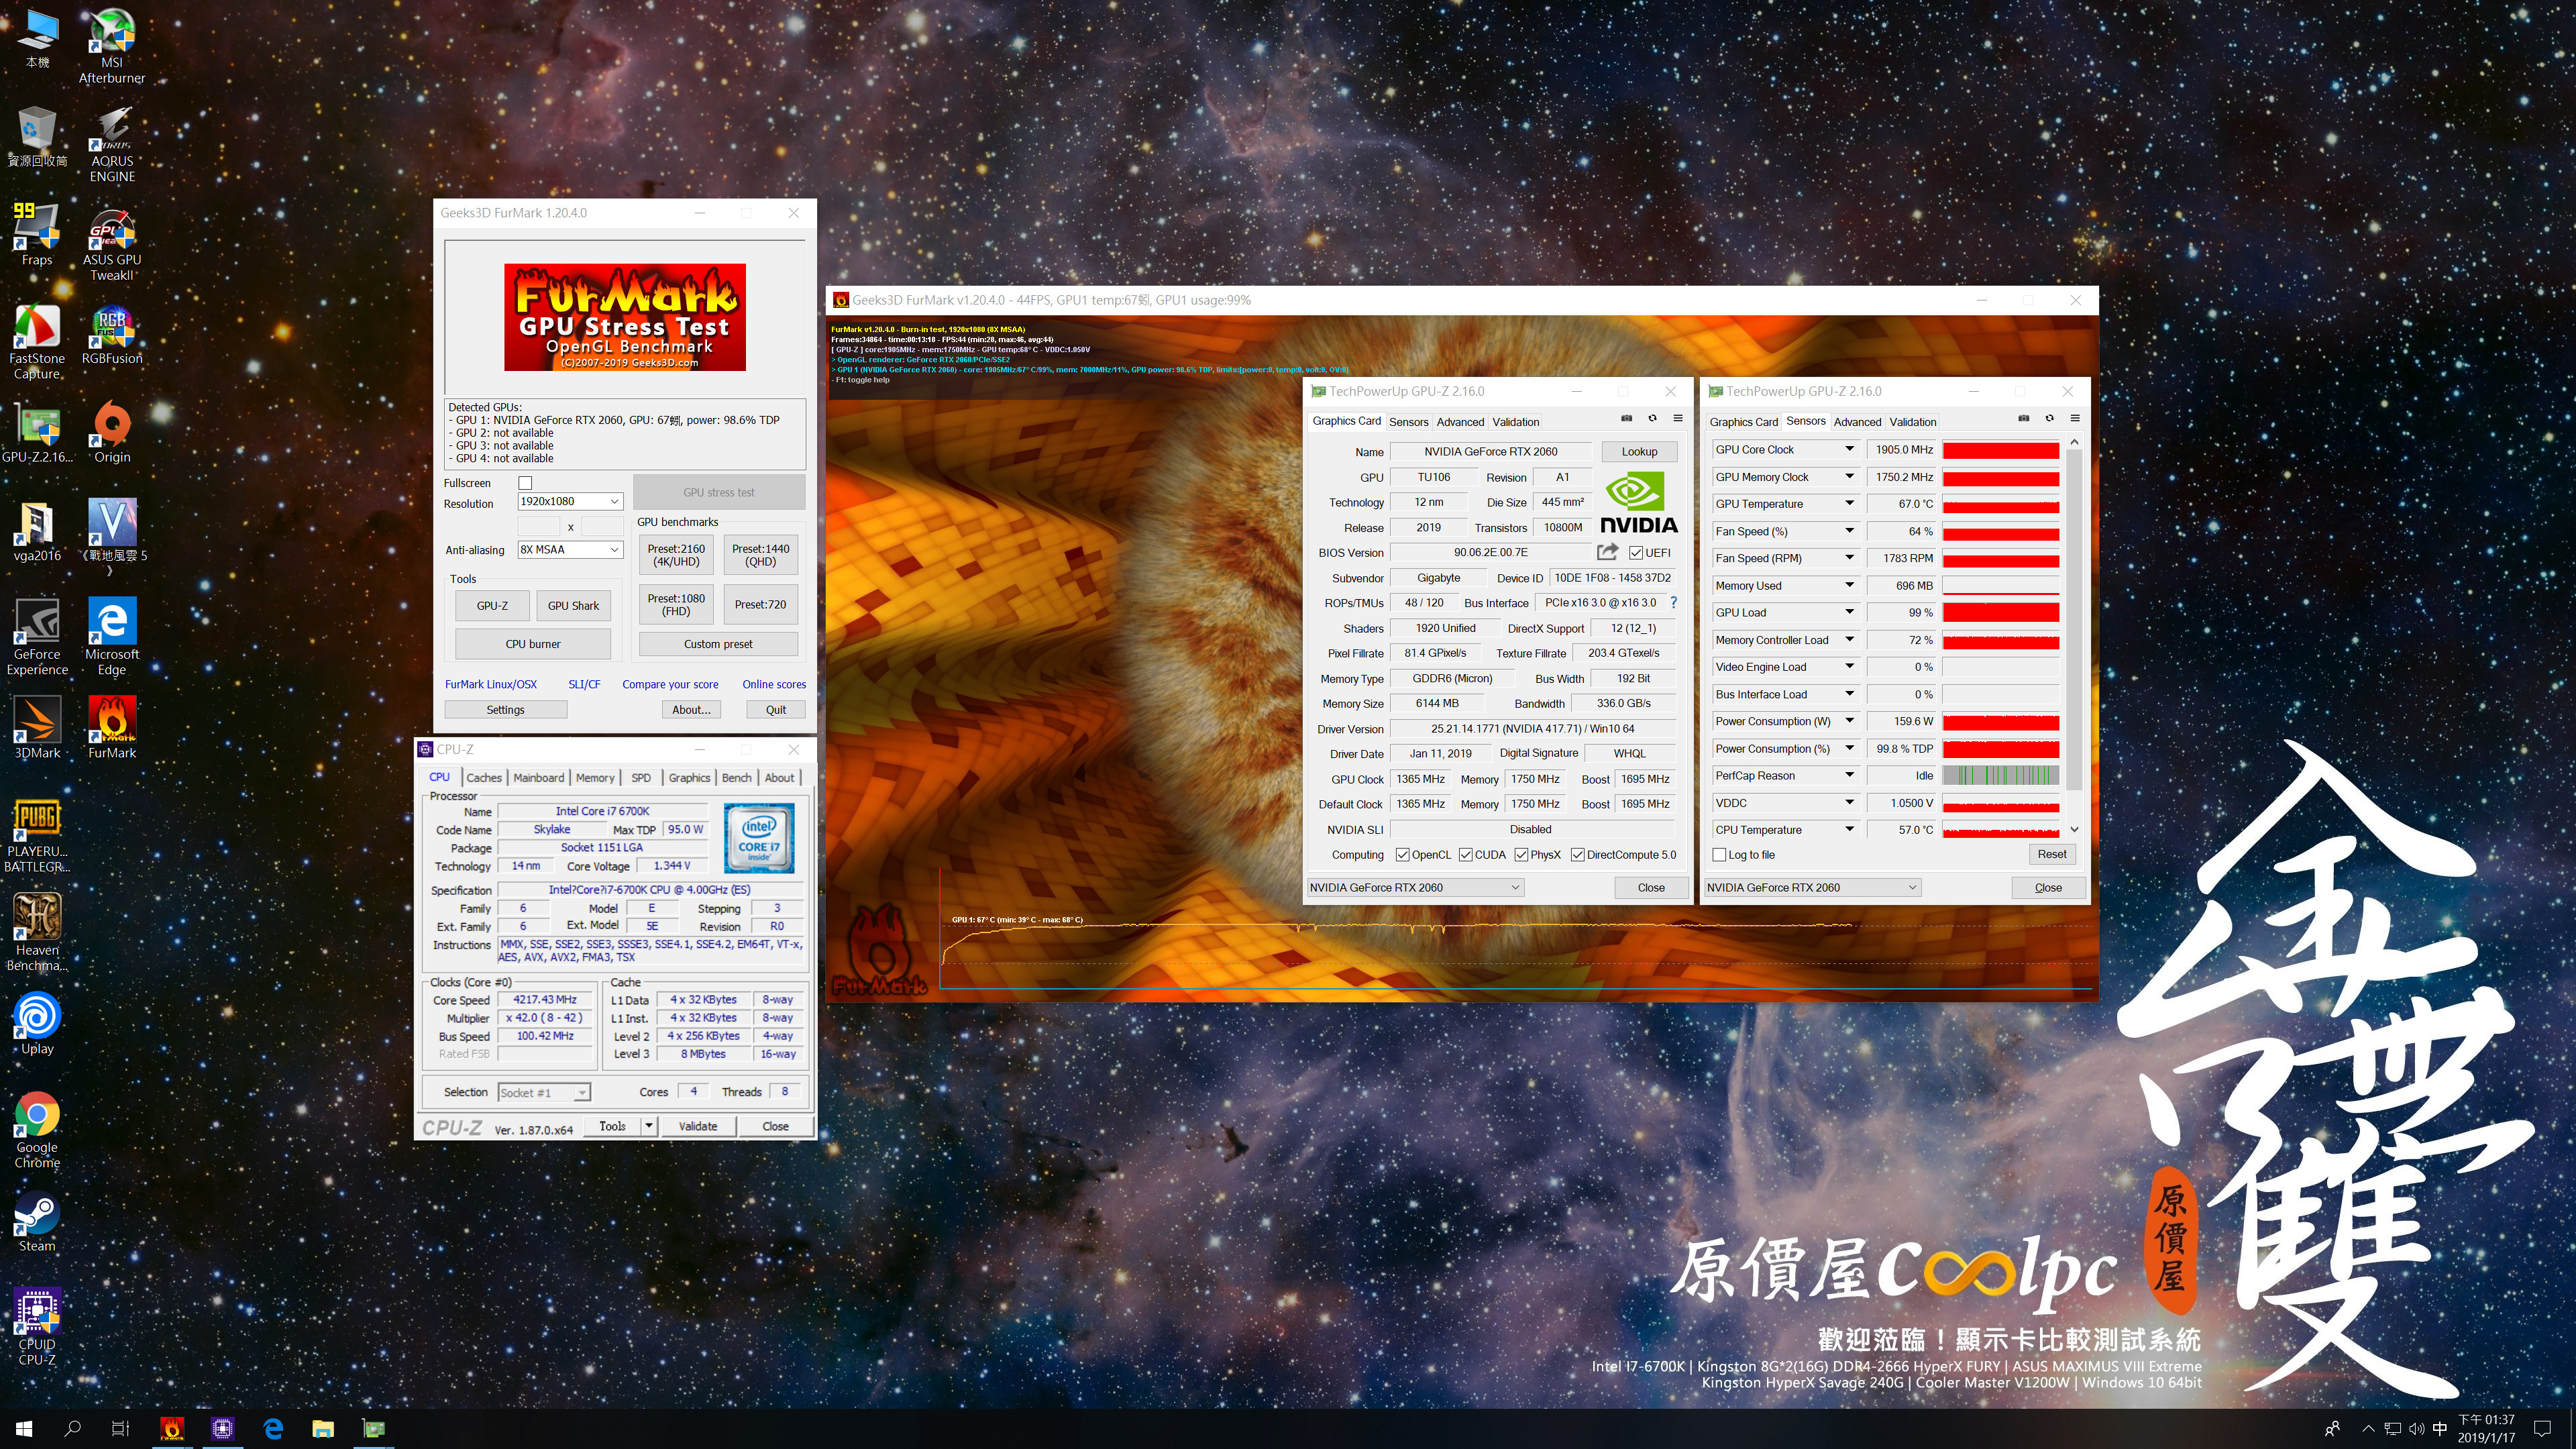Click Lookup button in GPU-Z
This screenshot has width=2576, height=1449.
pos(1639,452)
